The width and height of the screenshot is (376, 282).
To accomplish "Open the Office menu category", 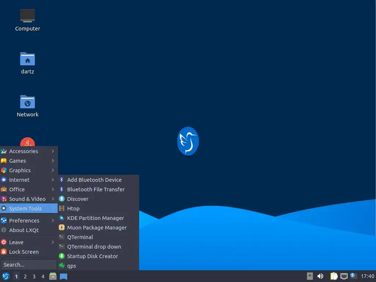I will 29,189.
